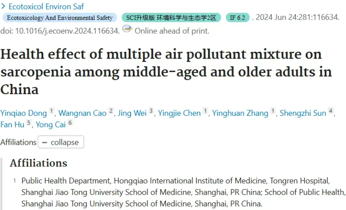Screen dimensions: 346x210
Task: Click affiliation superscript 2 after Wangnan Cao
Action: [x=111, y=111]
